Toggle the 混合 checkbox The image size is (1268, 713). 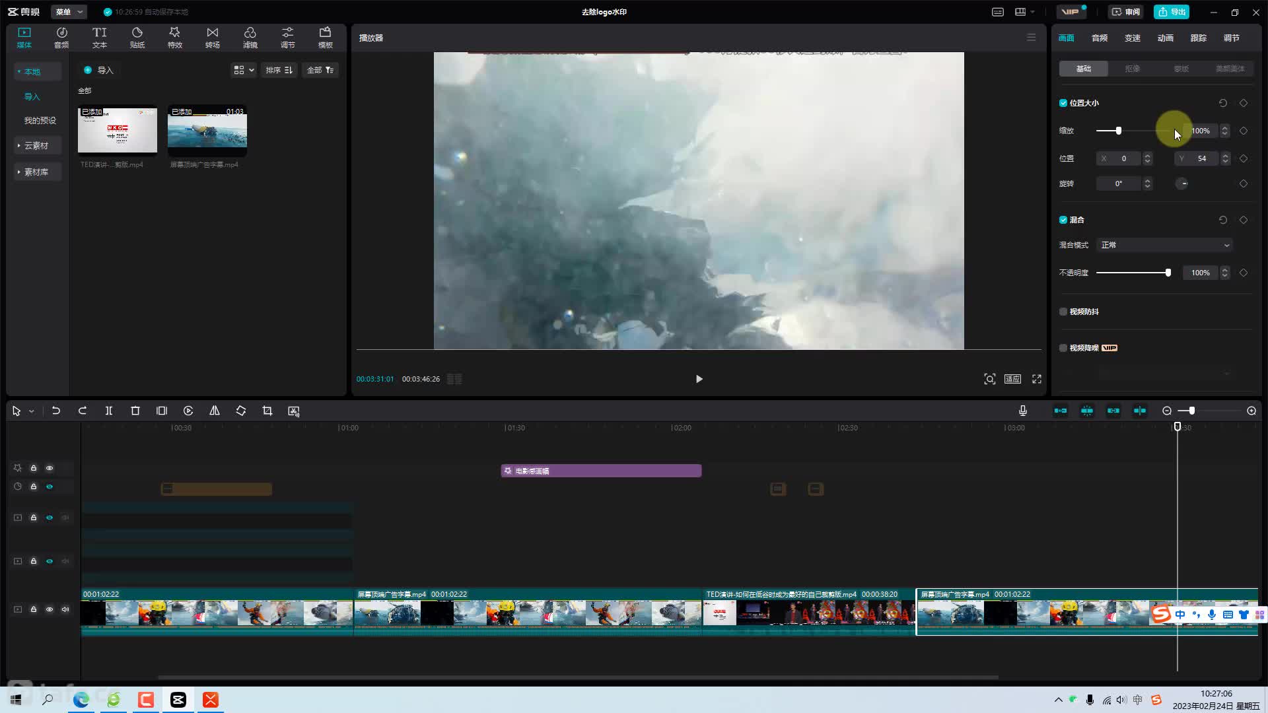coord(1063,220)
